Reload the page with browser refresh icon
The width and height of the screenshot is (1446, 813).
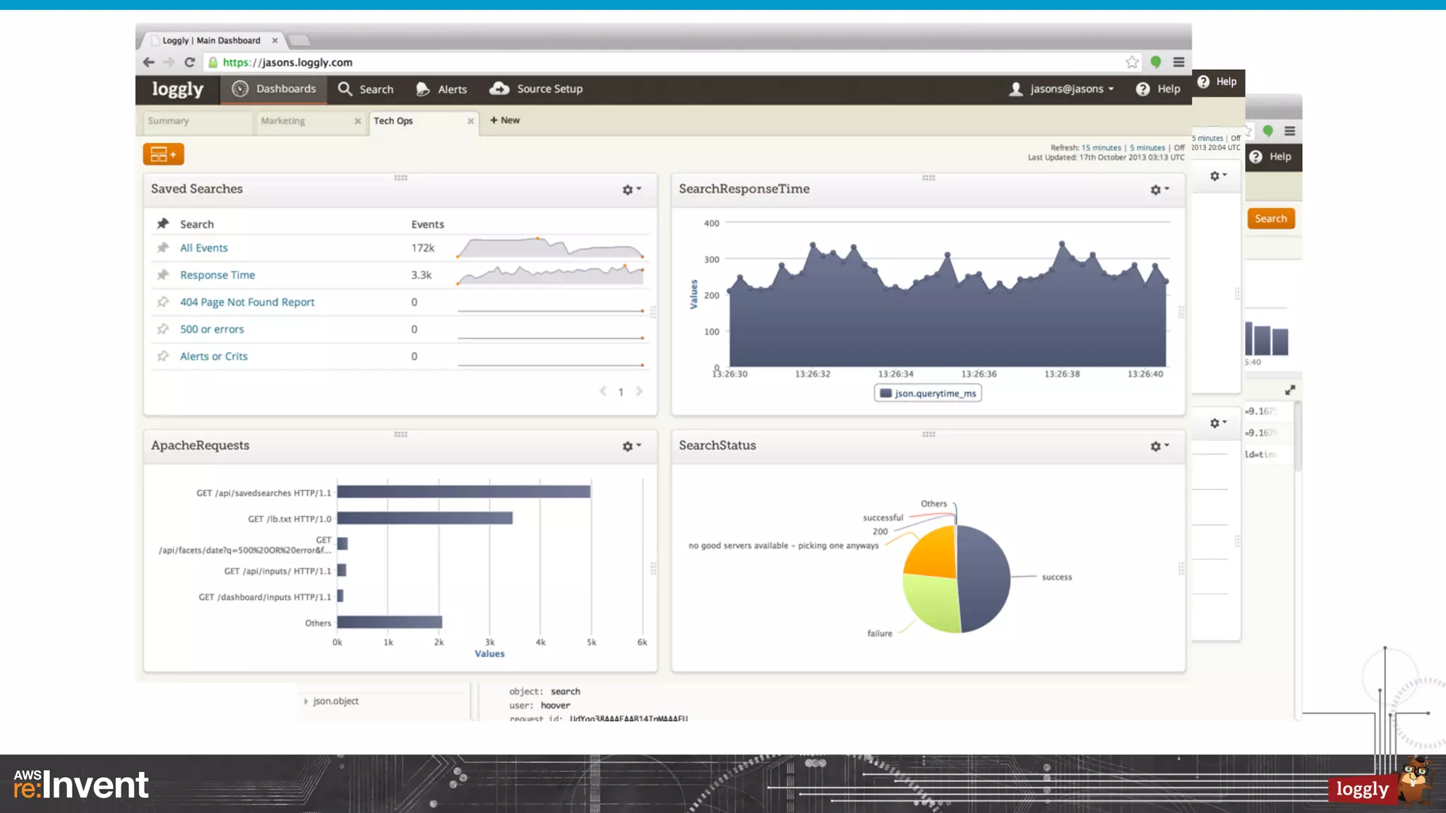pos(189,62)
